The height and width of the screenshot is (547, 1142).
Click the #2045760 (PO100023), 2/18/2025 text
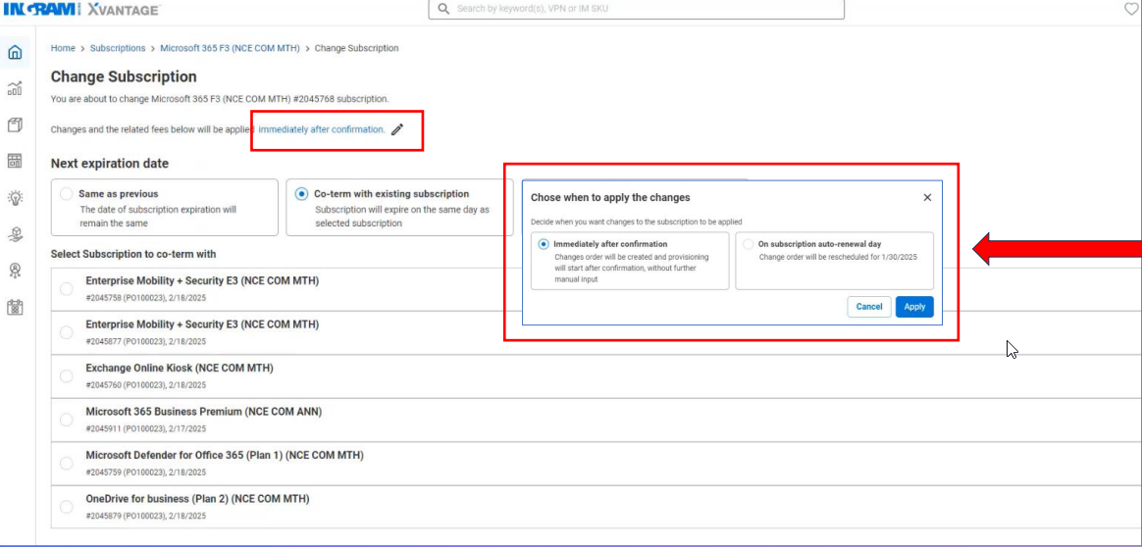145,385
